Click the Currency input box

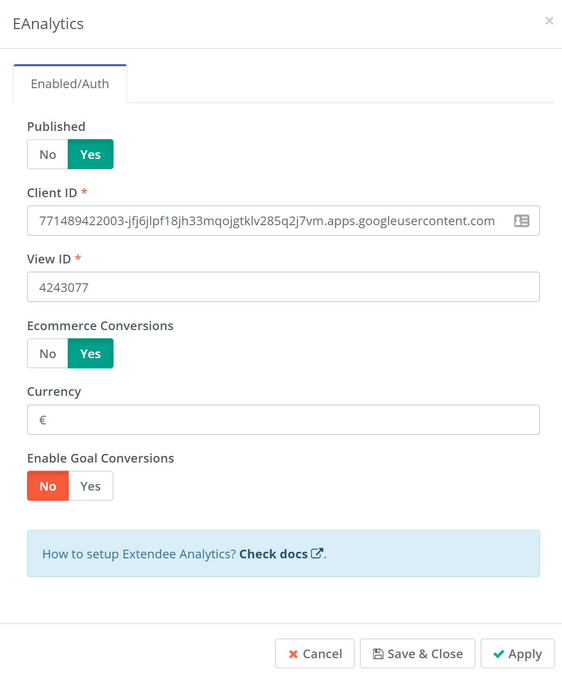click(284, 420)
